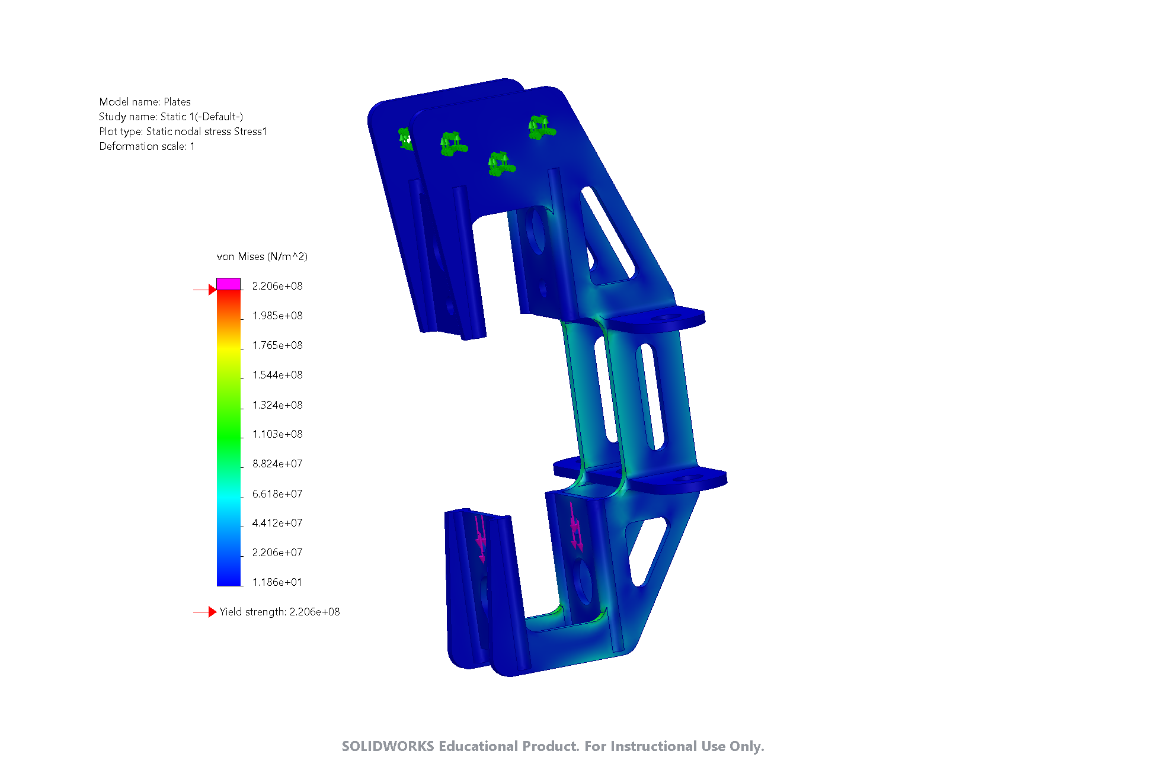This screenshot has width=1174, height=770.
Task: Click Study name: Static 1(-Default-) text
Action: click(x=171, y=117)
